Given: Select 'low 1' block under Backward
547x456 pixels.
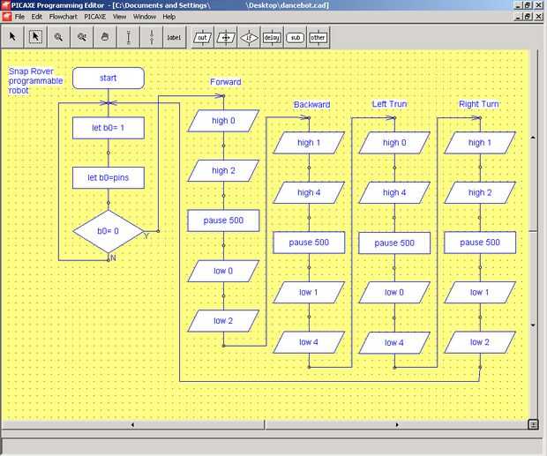Looking at the screenshot, I should 309,293.
